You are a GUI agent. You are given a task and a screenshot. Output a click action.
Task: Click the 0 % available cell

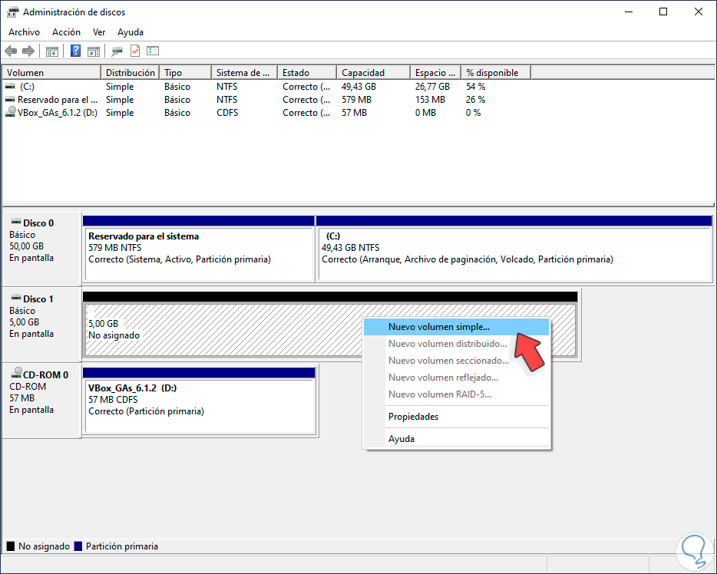(474, 113)
